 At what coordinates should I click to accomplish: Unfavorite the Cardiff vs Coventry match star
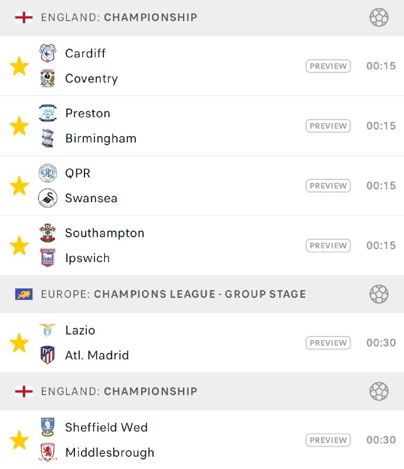click(19, 66)
